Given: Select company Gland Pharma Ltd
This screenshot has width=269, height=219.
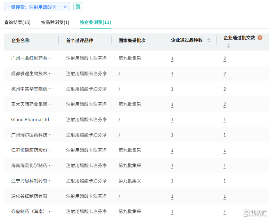Looking at the screenshot, I should click(x=30, y=119).
